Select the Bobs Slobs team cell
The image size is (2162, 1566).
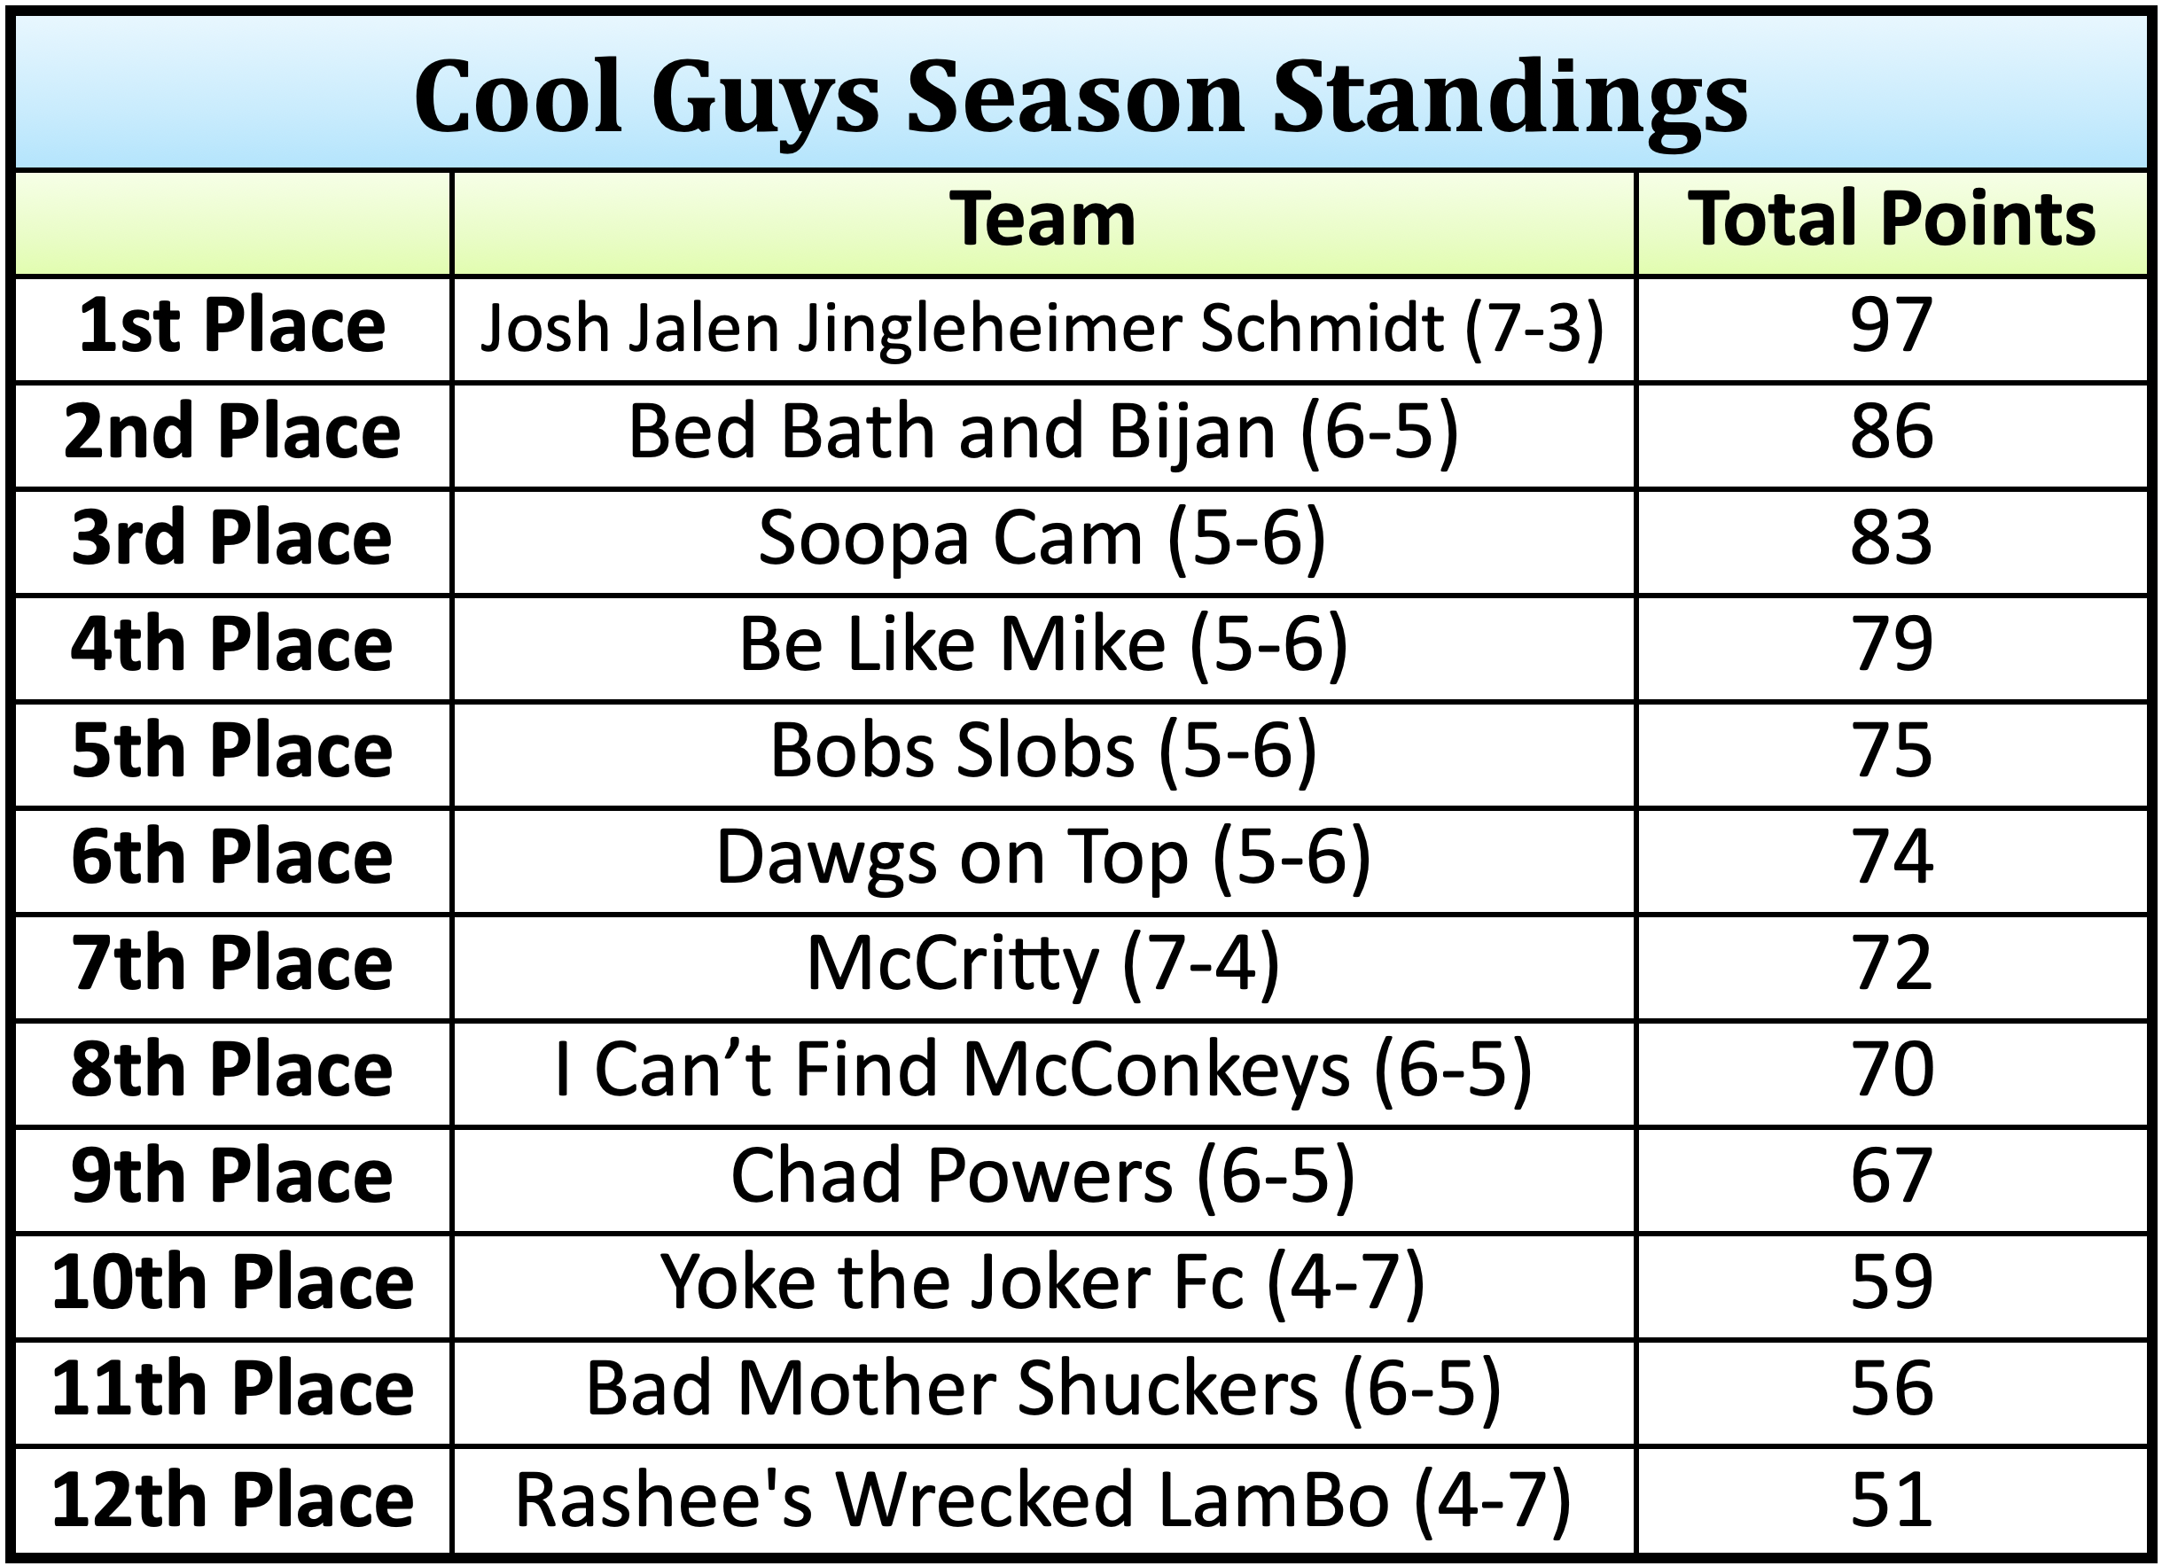1042,753
